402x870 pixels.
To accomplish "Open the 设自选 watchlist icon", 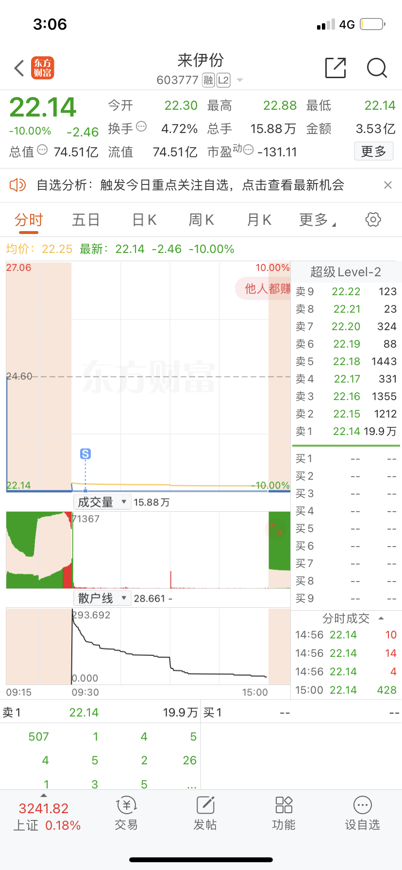I will pos(363,814).
